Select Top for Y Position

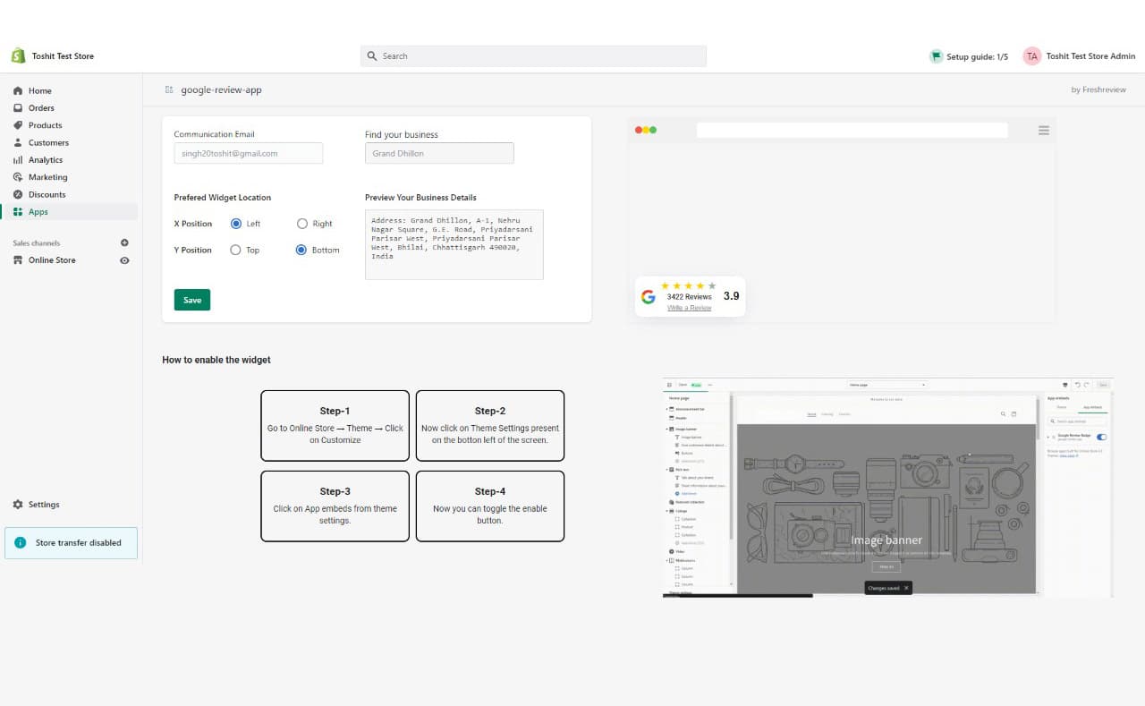point(236,251)
